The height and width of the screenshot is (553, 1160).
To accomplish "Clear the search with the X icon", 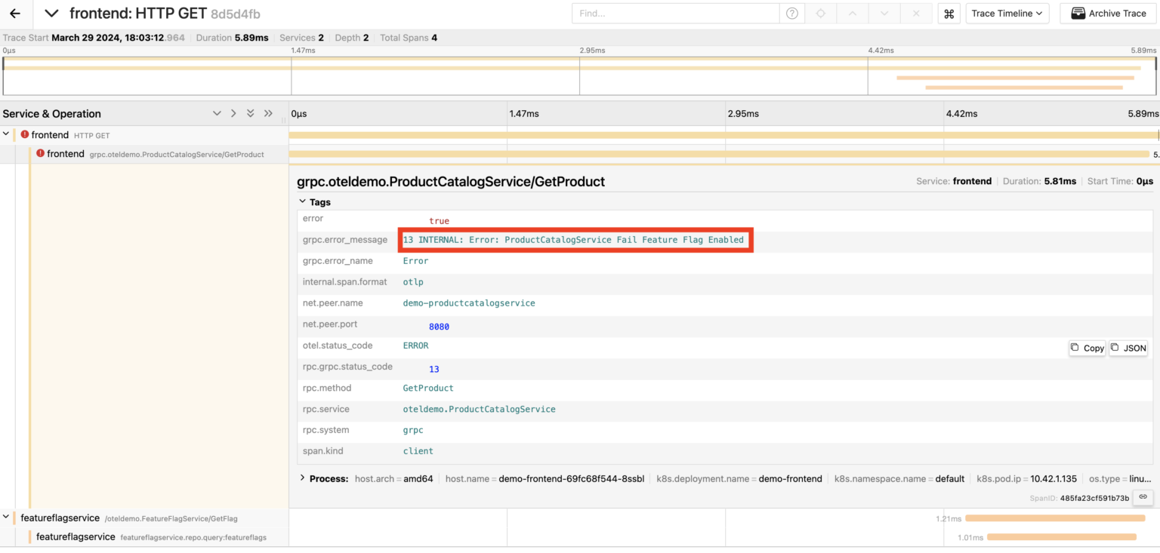I will (916, 13).
